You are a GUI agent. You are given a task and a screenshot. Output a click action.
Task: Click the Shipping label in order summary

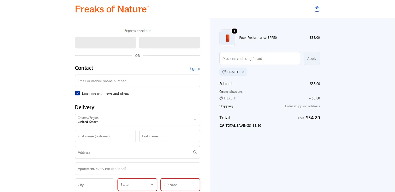[x=226, y=106]
